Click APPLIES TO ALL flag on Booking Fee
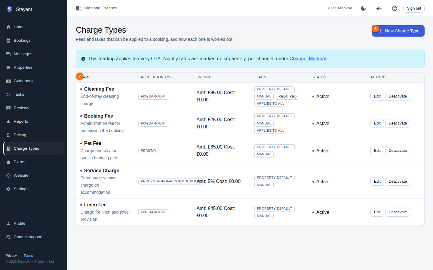 (270, 131)
